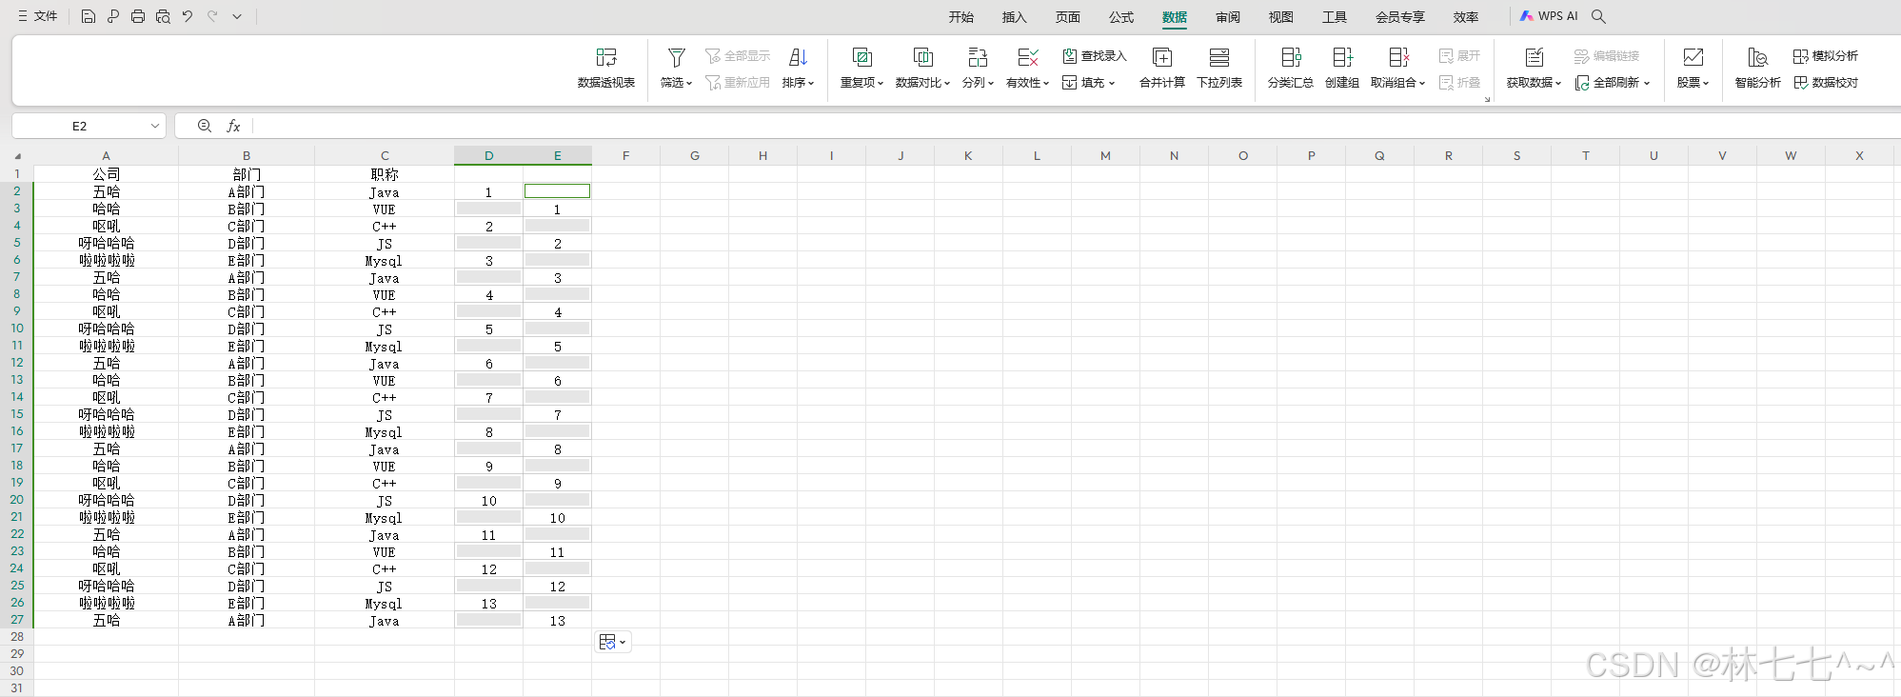Click the zoom magnifier icon by formula bar

[205, 126]
